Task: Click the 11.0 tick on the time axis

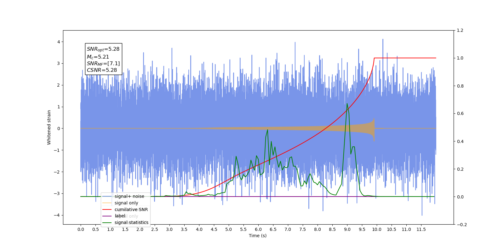Action: (406, 229)
